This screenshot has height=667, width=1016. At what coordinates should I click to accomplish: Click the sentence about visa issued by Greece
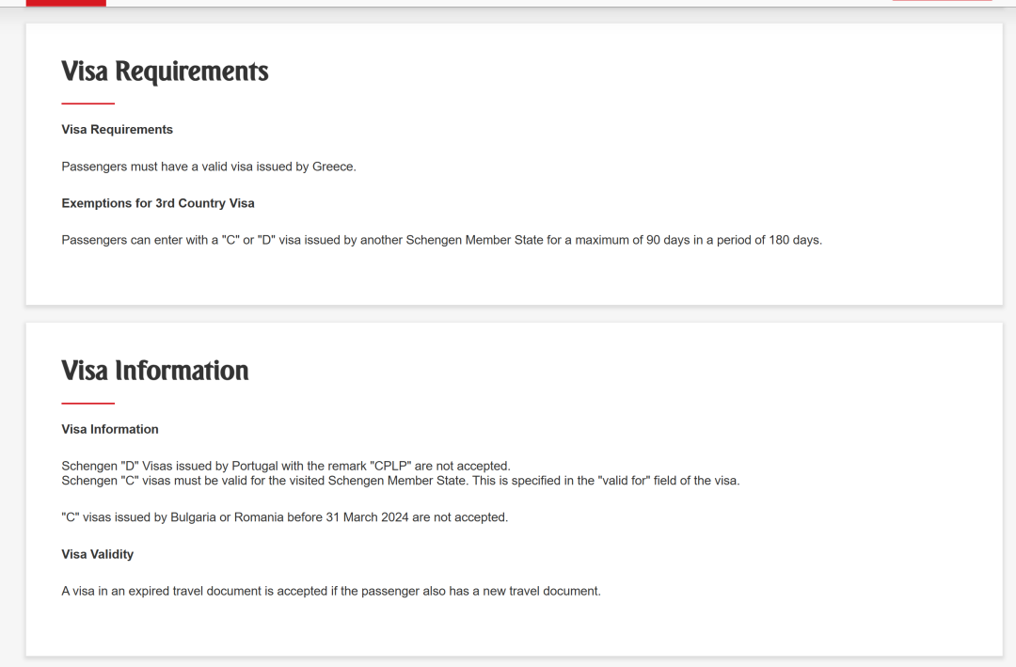(209, 167)
